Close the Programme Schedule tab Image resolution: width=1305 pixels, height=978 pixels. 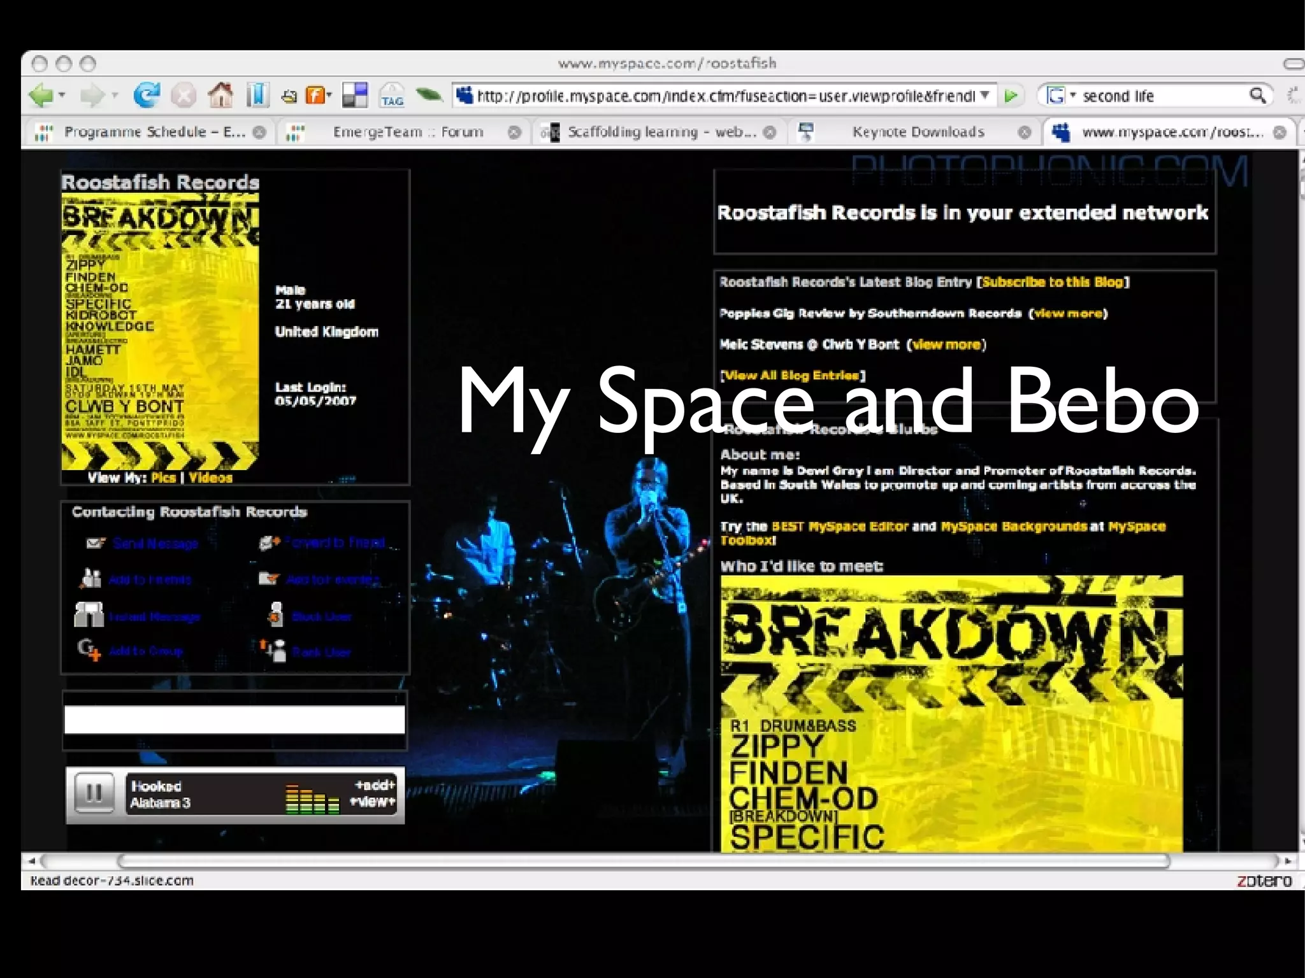pos(259,132)
